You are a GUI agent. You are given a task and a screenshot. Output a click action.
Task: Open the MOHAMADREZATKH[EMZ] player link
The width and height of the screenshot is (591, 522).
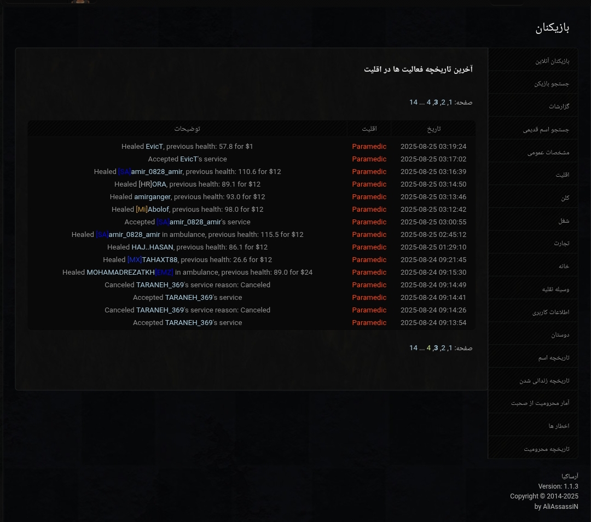click(x=130, y=272)
